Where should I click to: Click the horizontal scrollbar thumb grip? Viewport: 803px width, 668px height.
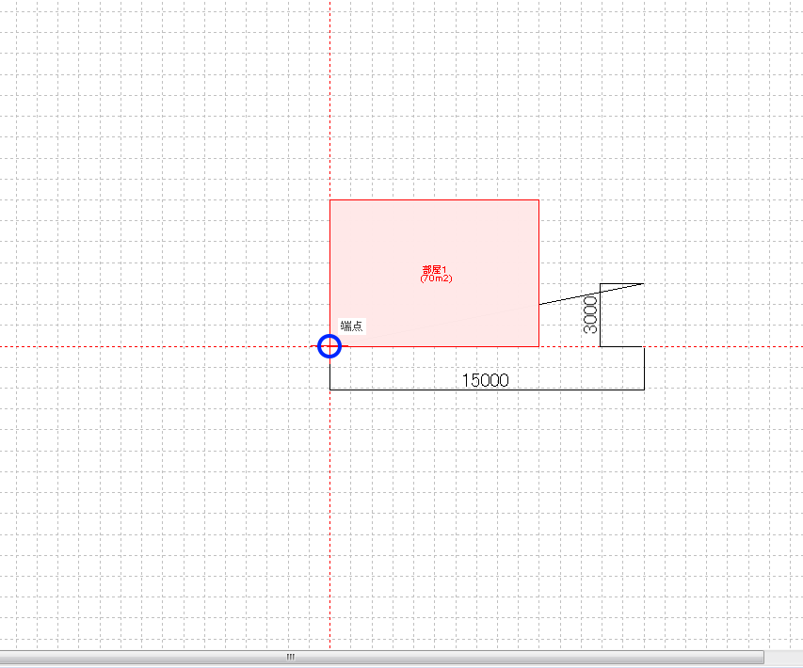[291, 657]
